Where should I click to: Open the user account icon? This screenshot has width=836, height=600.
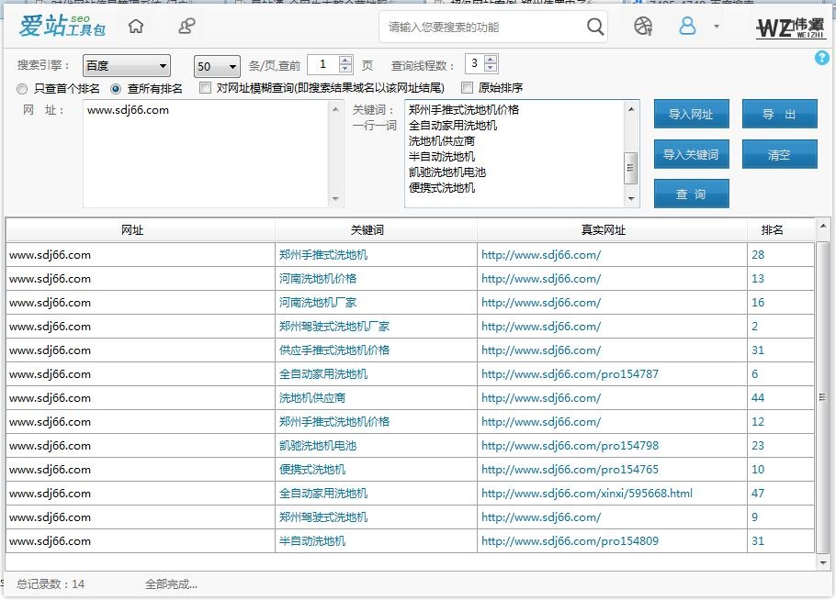click(x=686, y=26)
